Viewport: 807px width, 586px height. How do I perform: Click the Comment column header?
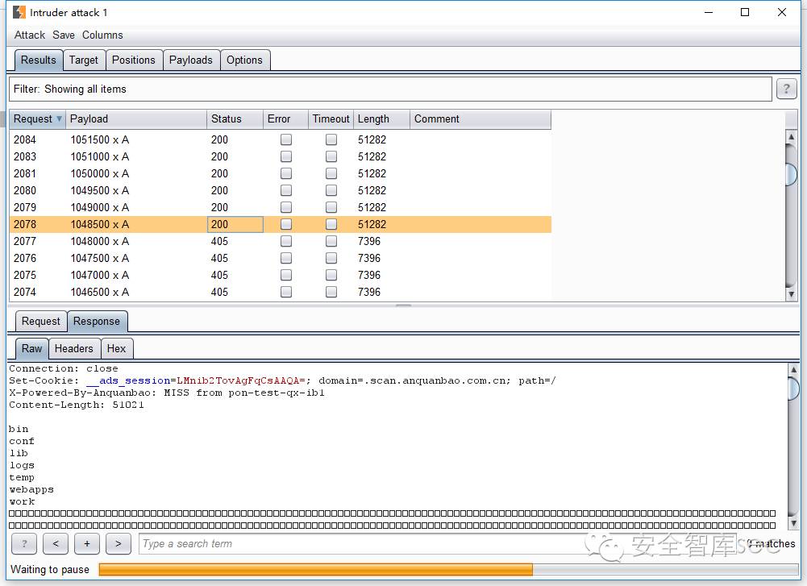tap(480, 118)
